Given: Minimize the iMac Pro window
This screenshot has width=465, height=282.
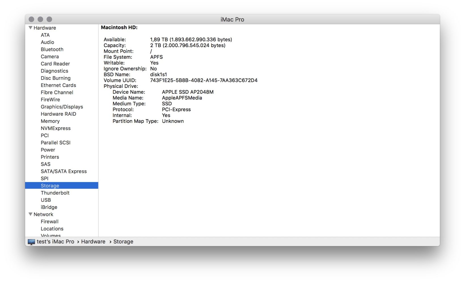Looking at the screenshot, I should pos(40,19).
